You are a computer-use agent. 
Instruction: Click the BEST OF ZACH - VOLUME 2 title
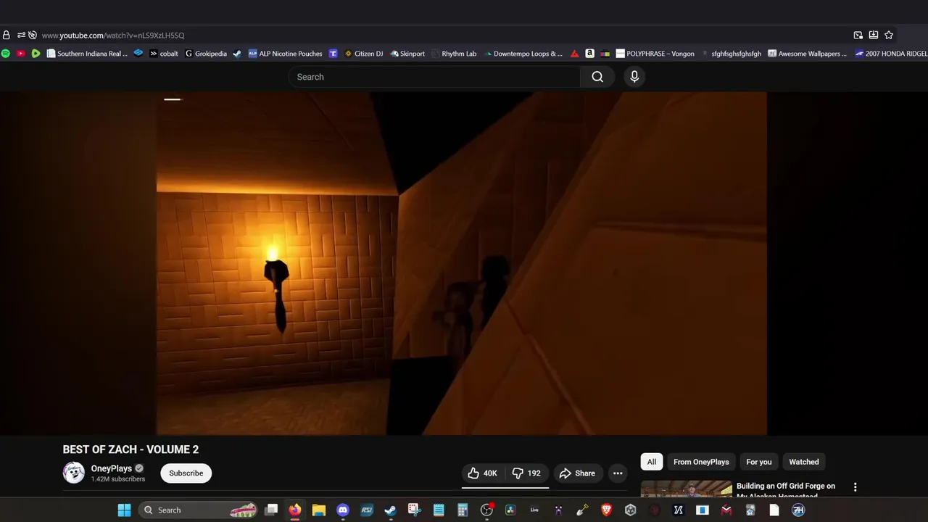click(x=130, y=449)
